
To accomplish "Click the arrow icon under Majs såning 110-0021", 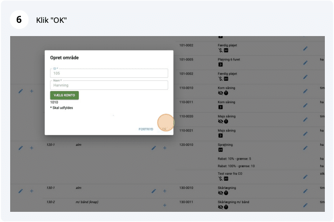I will pyautogui.click(x=220, y=136).
